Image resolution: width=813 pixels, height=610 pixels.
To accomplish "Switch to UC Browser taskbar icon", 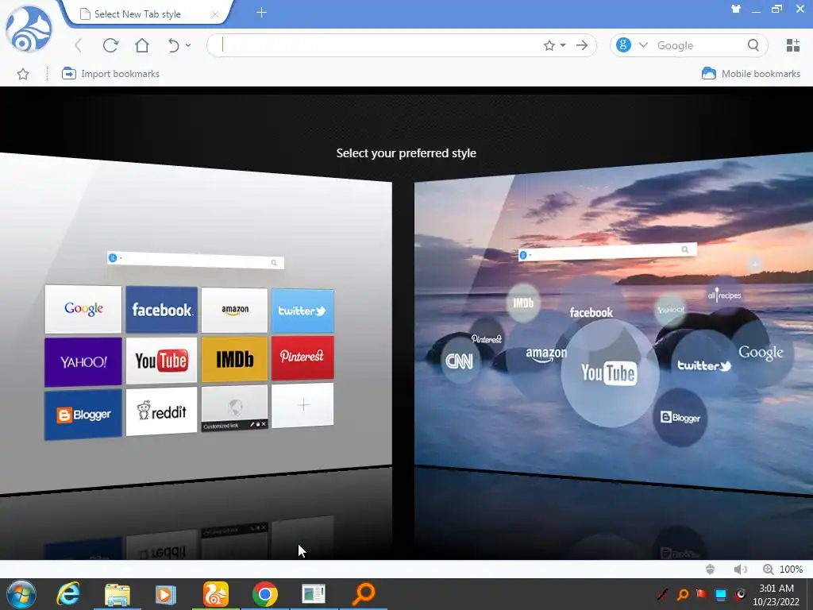I will click(215, 594).
